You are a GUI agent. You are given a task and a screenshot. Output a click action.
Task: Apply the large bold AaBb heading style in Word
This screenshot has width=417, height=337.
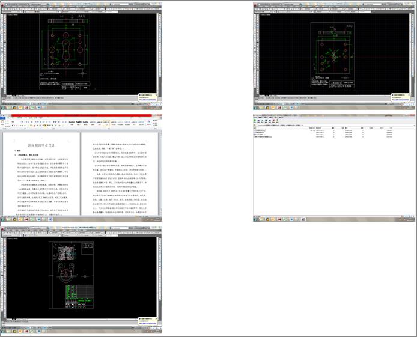tap(79, 122)
